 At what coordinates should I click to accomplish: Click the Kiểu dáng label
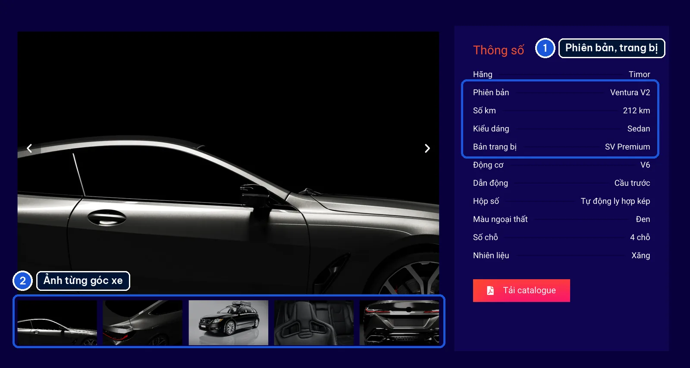coord(491,128)
